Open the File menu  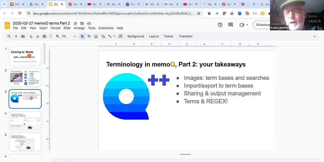[15, 28]
